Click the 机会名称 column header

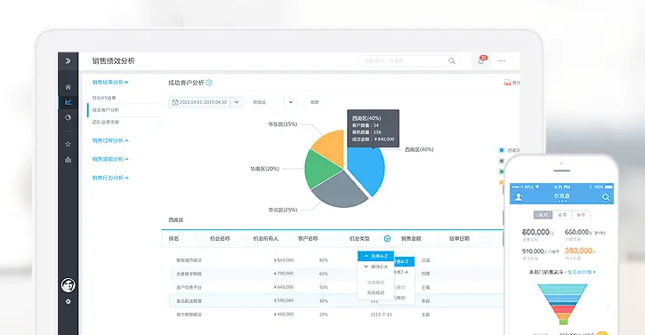pyautogui.click(x=220, y=238)
